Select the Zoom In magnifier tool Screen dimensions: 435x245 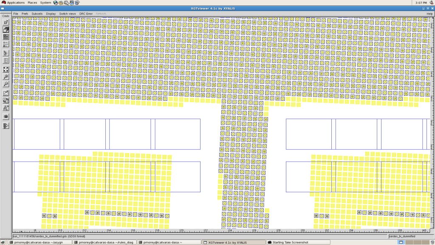[x=6, y=77]
